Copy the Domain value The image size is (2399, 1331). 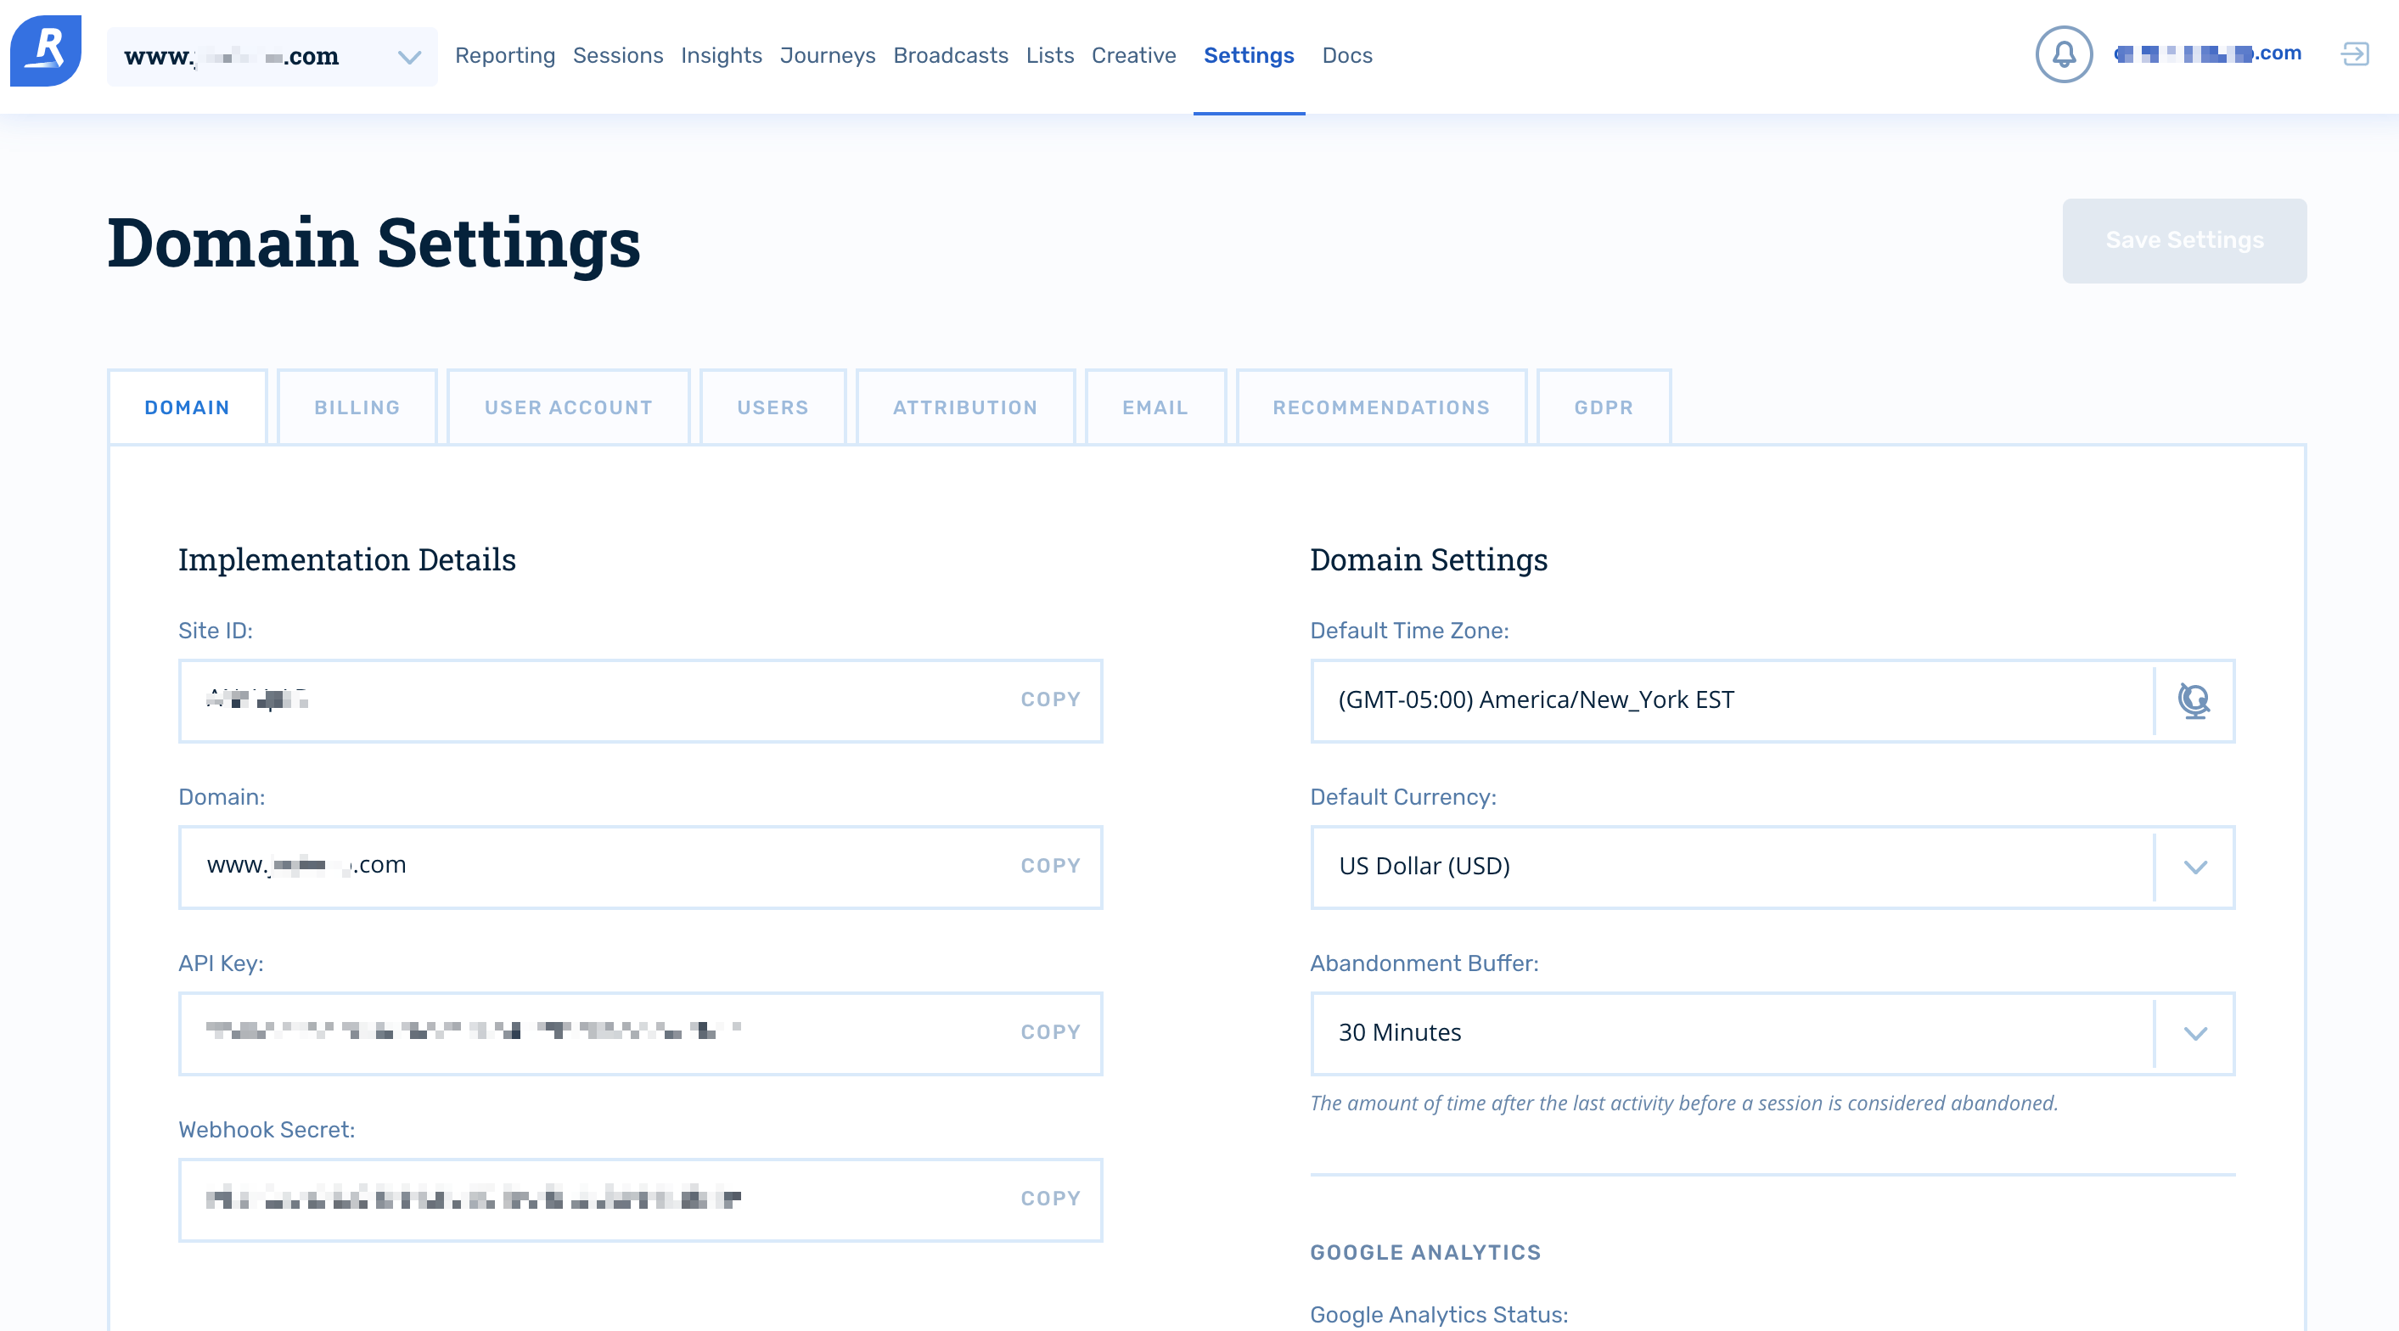[x=1049, y=866]
